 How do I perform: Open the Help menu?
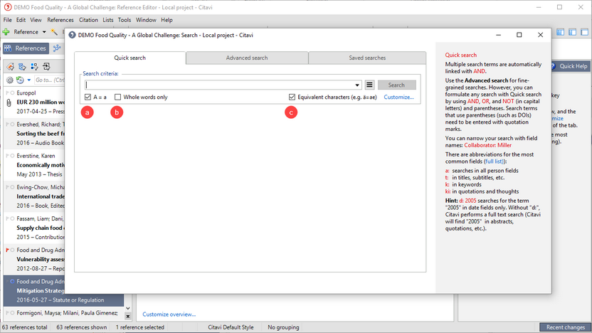(x=166, y=20)
